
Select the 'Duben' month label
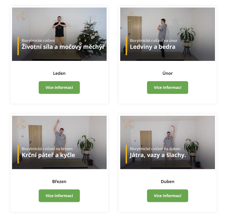pos(168,181)
